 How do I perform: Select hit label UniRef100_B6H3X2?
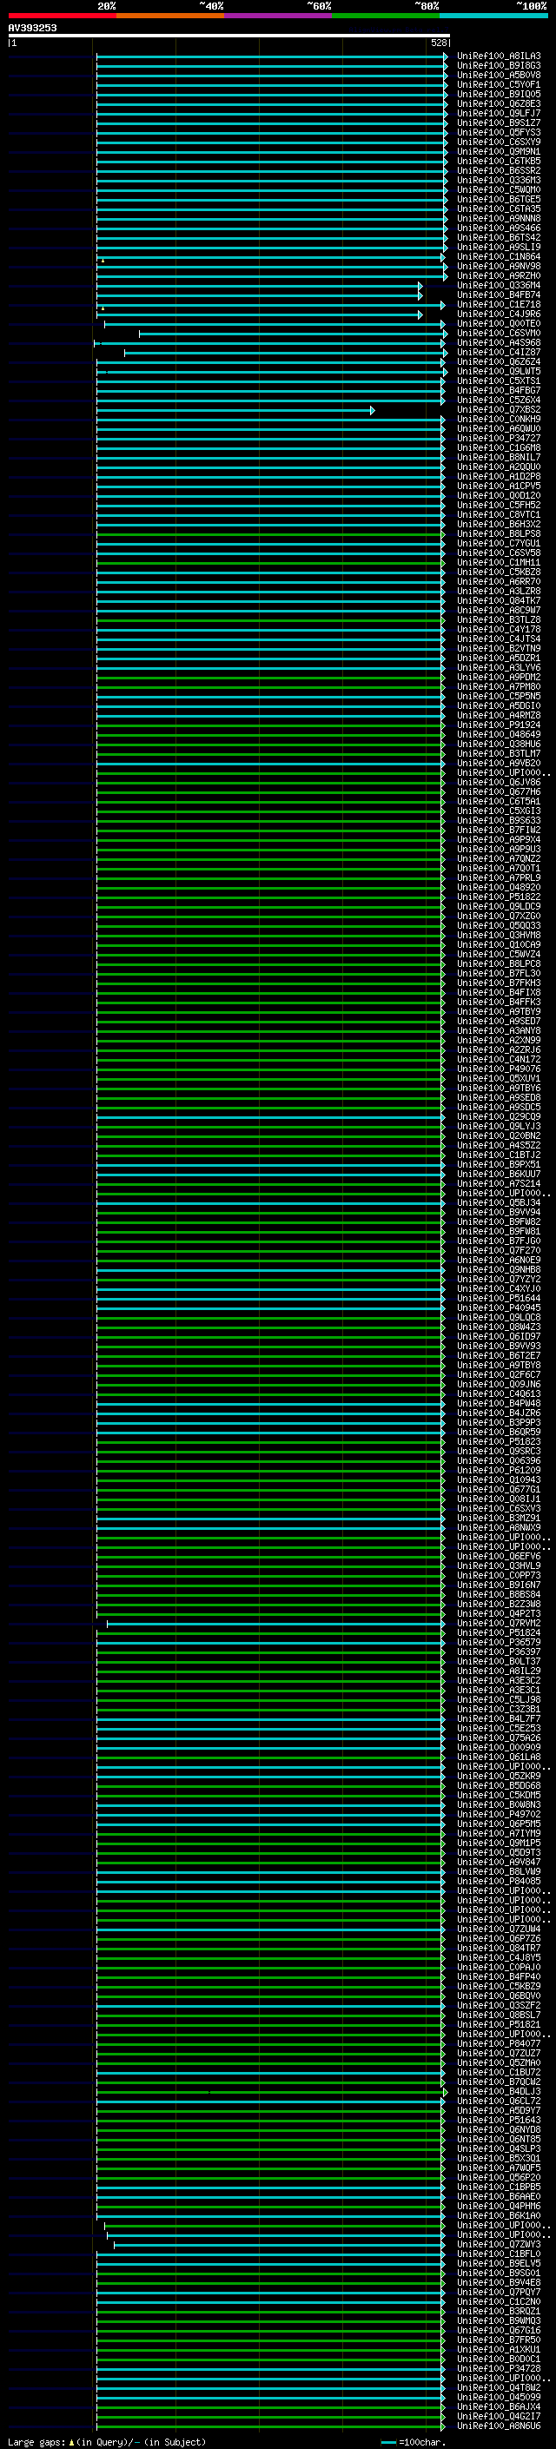pyautogui.click(x=499, y=524)
